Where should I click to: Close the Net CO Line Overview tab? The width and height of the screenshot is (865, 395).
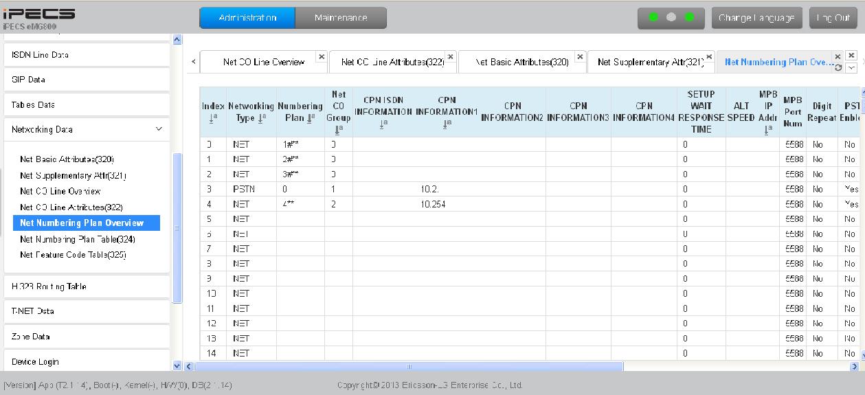click(321, 56)
